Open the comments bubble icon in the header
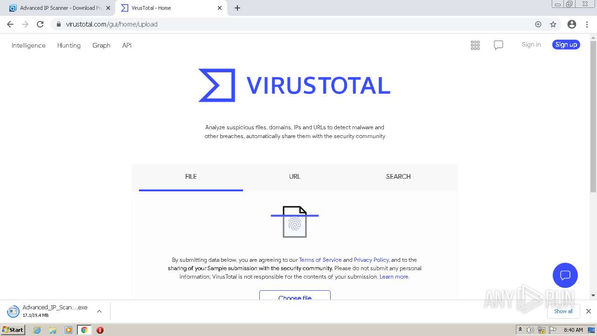 pos(499,45)
